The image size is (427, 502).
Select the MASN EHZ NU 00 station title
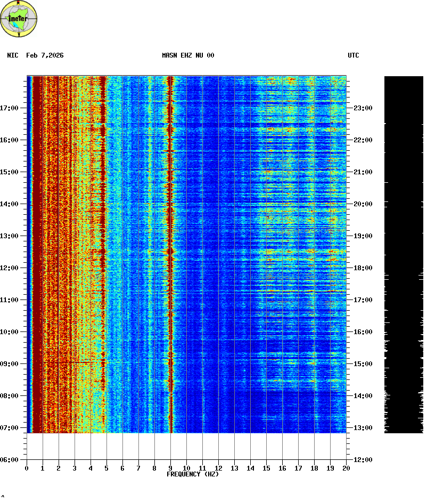[x=188, y=55]
